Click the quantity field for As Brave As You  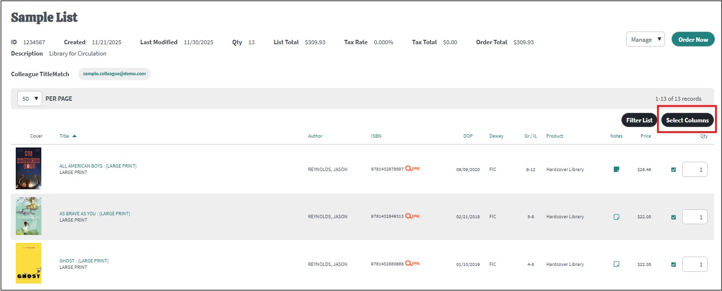click(x=694, y=217)
